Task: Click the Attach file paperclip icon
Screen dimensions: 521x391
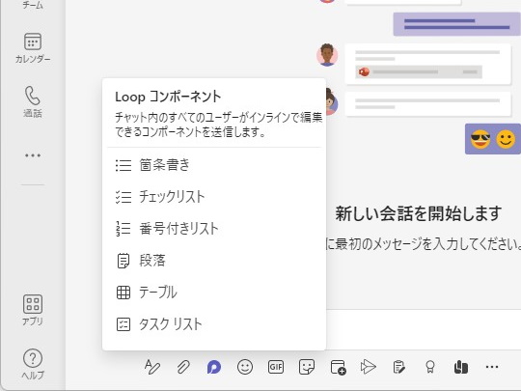Action: 183,367
